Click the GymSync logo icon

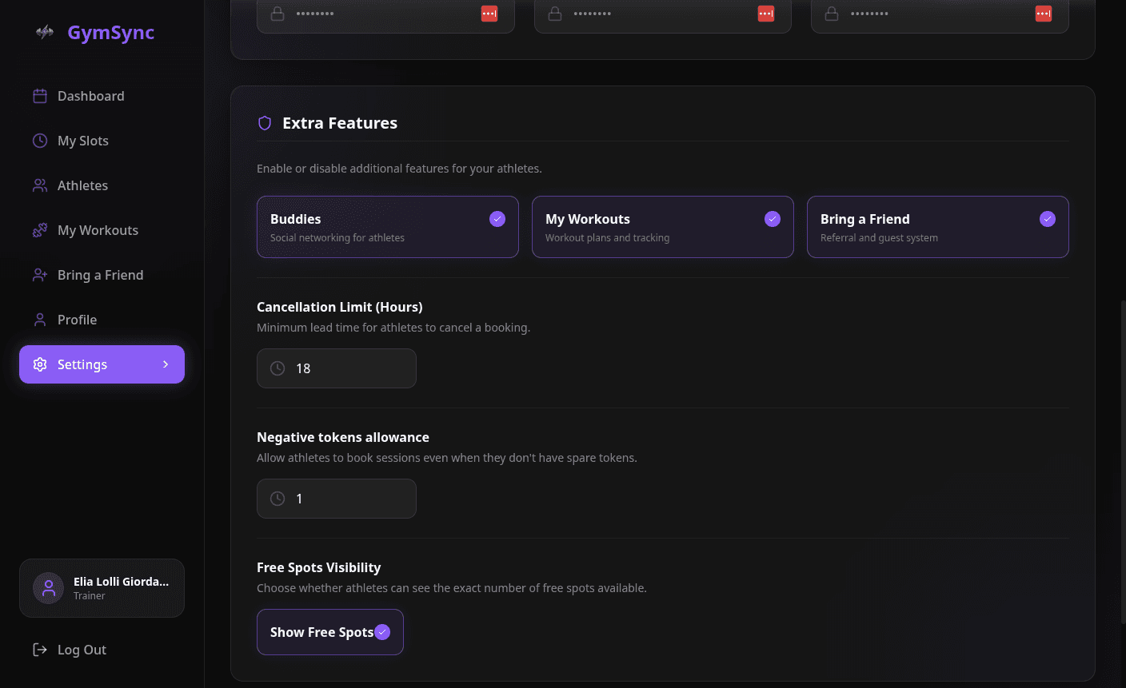pos(45,32)
